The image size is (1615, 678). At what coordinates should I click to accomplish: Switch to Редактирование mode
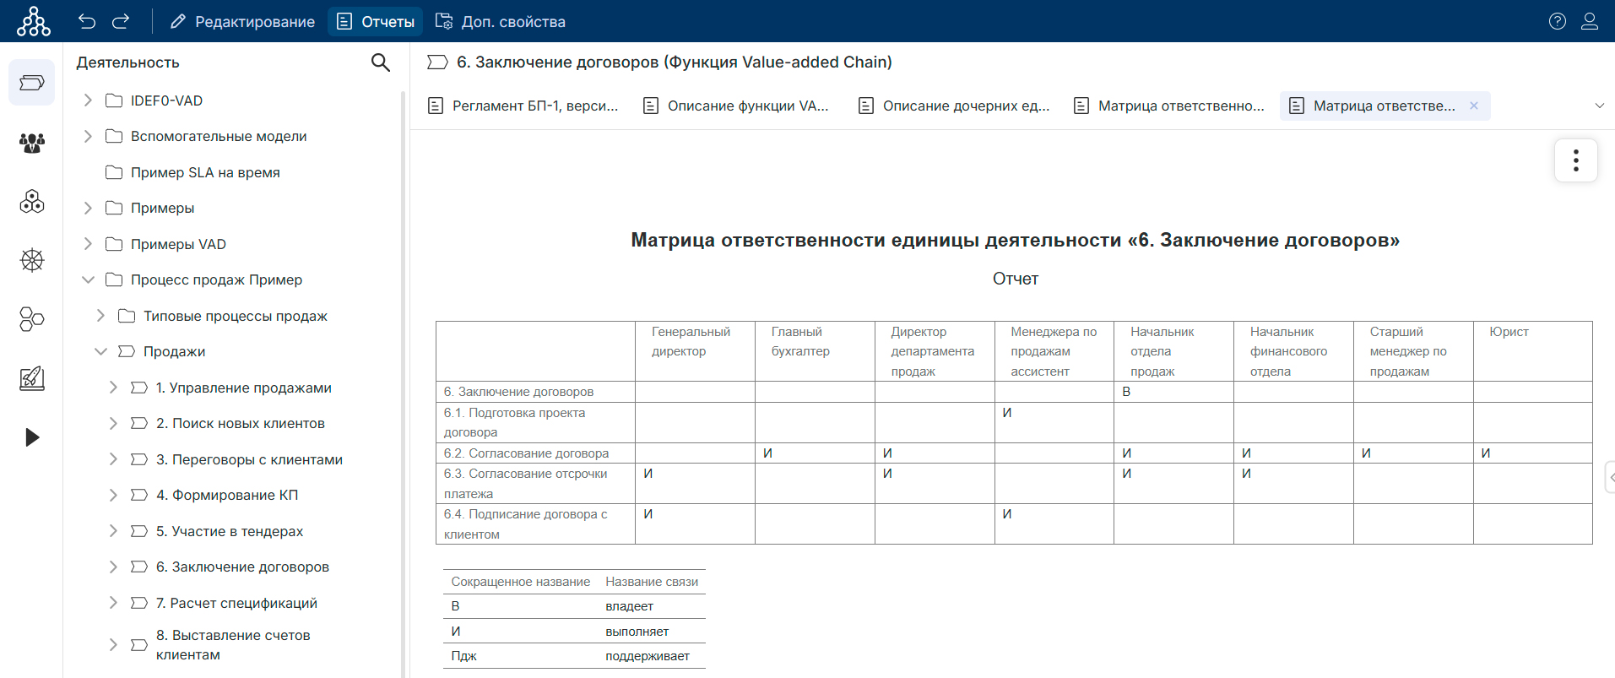[x=242, y=21]
